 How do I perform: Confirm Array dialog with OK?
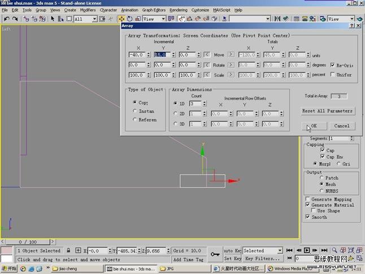(314, 126)
